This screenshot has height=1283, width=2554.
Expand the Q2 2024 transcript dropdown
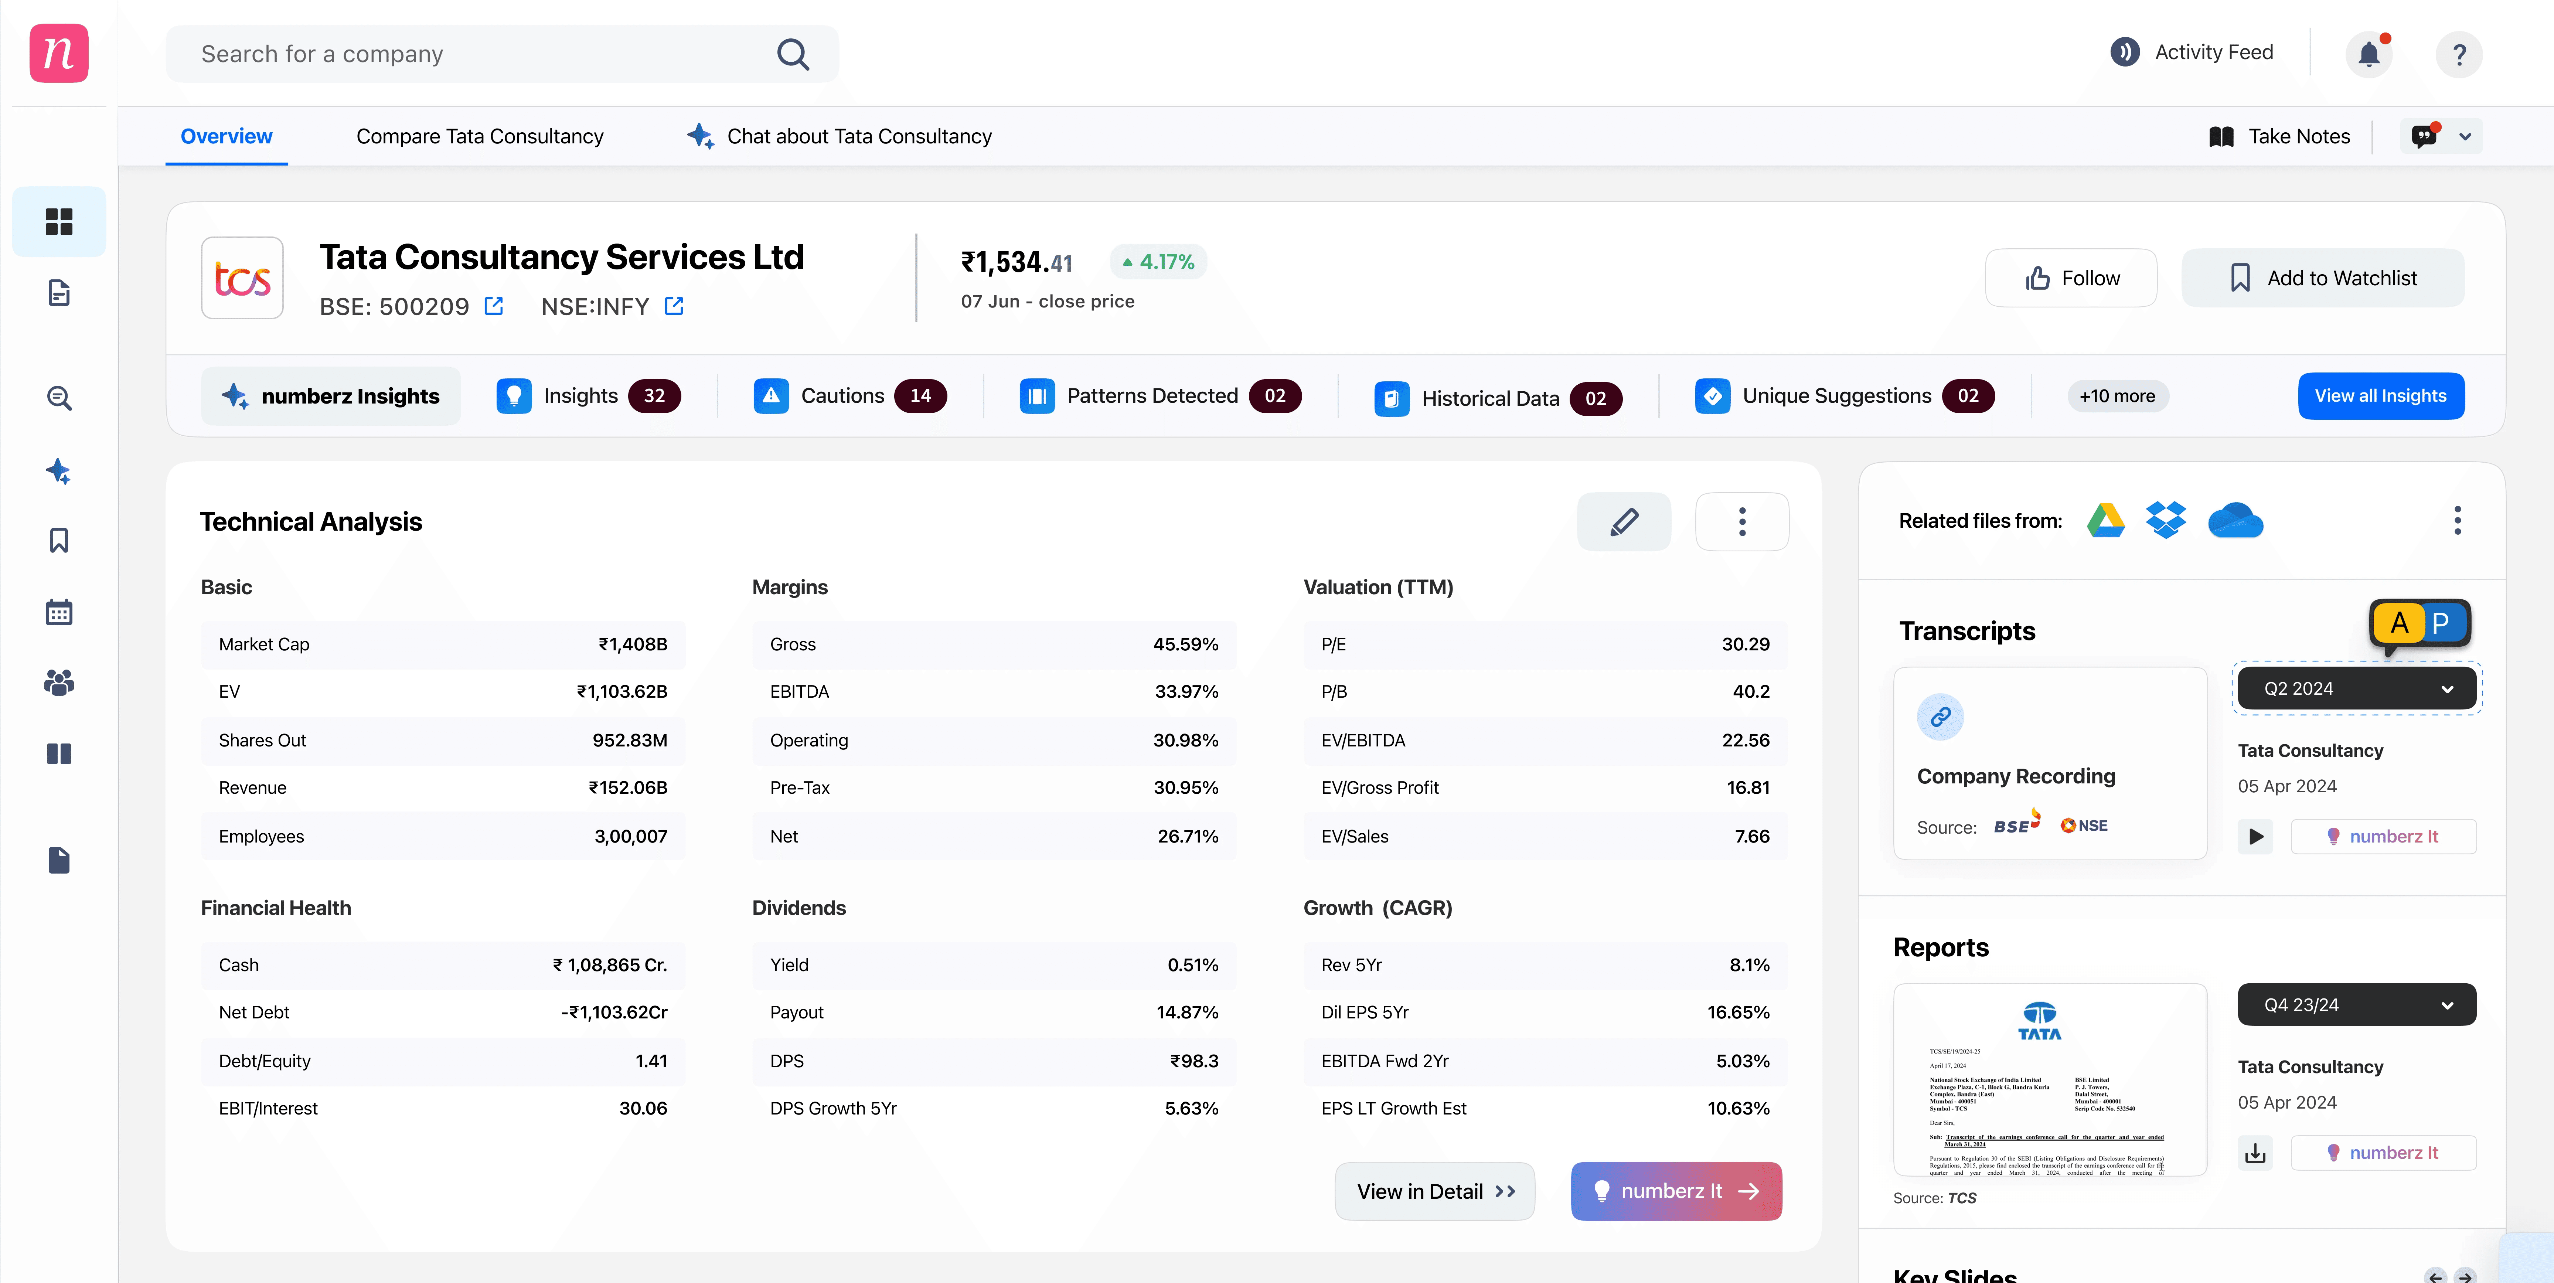[x=2357, y=688]
